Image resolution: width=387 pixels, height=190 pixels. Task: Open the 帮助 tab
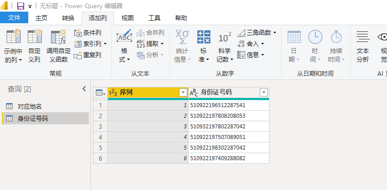[181, 18]
